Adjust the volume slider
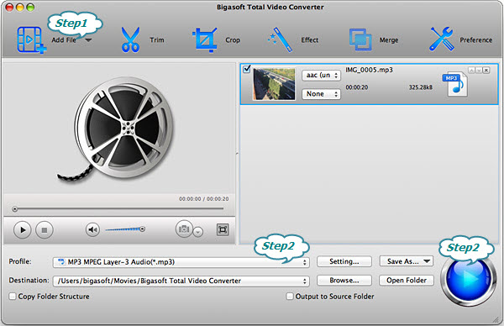Screen dimensions: 504x326 pyautogui.click(x=125, y=229)
